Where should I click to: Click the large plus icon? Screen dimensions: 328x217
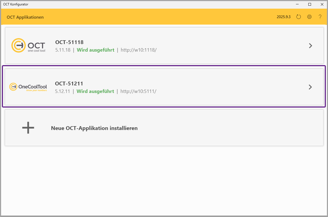[x=28, y=128]
